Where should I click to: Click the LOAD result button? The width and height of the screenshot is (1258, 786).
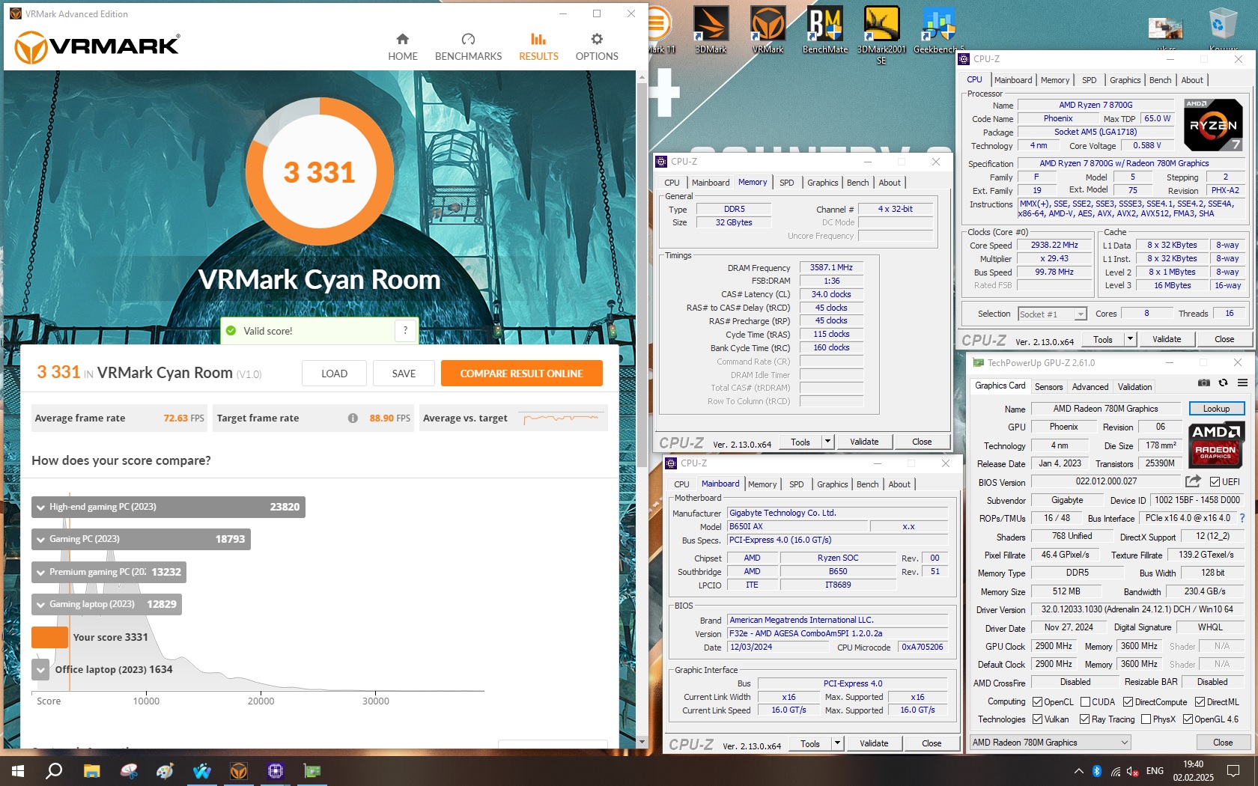click(x=334, y=374)
